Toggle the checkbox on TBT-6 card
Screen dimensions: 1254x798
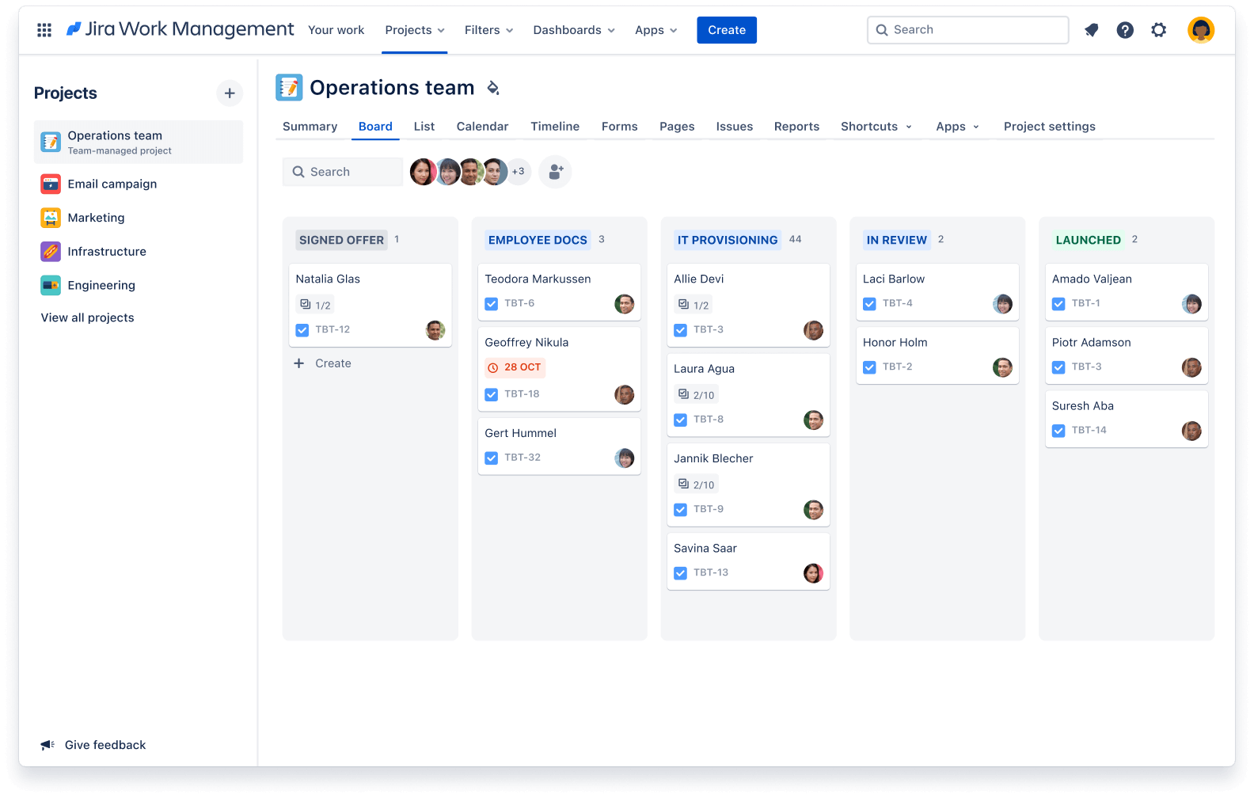click(x=492, y=304)
